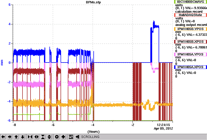
Task: Select the IPM1H05A.YPOS curve in the legend
Action: (190, 54)
